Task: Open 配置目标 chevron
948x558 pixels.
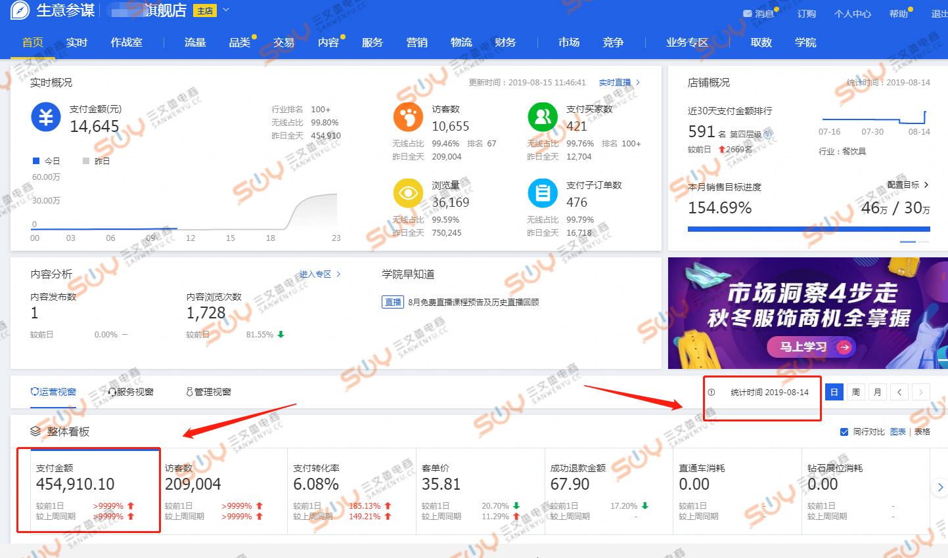Action: (x=926, y=185)
